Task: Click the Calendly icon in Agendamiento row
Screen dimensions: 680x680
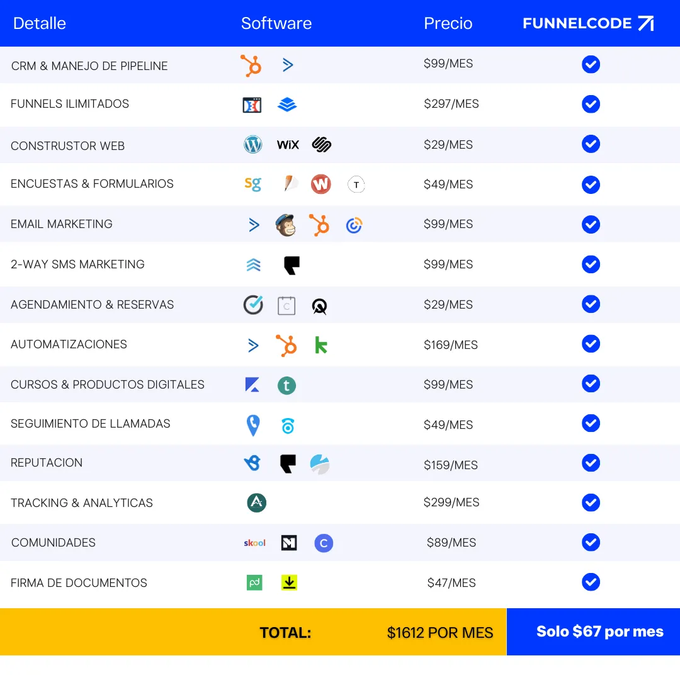Action: click(253, 305)
